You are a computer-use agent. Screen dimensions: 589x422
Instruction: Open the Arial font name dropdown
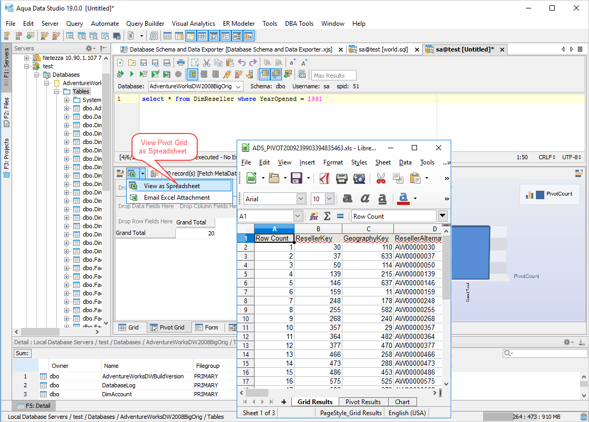pyautogui.click(x=301, y=199)
